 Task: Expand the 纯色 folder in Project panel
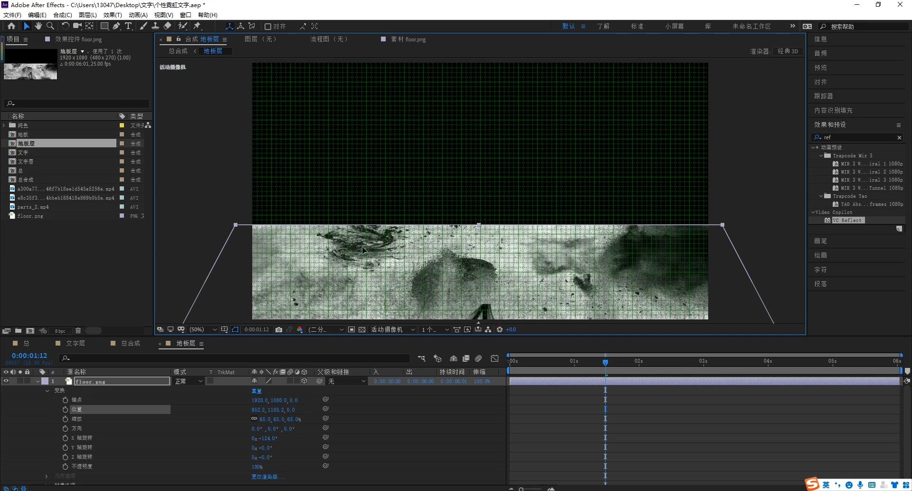pyautogui.click(x=4, y=125)
